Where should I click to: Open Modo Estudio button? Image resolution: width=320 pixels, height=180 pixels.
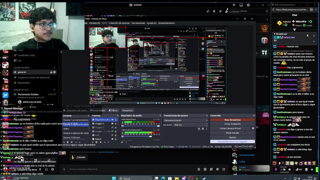[x=232, y=133]
